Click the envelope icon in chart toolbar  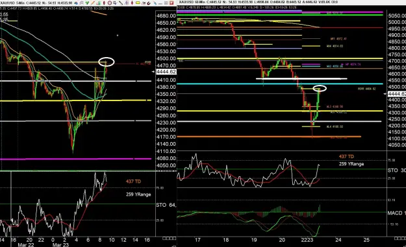pos(82,3)
